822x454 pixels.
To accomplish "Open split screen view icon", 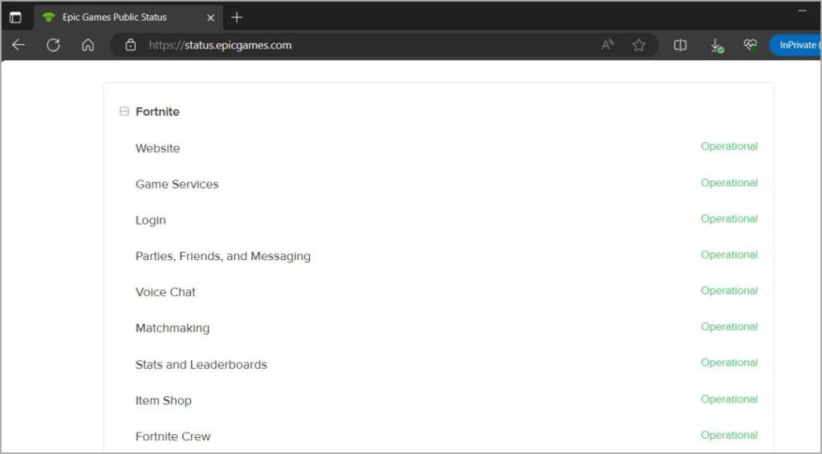I will [680, 45].
